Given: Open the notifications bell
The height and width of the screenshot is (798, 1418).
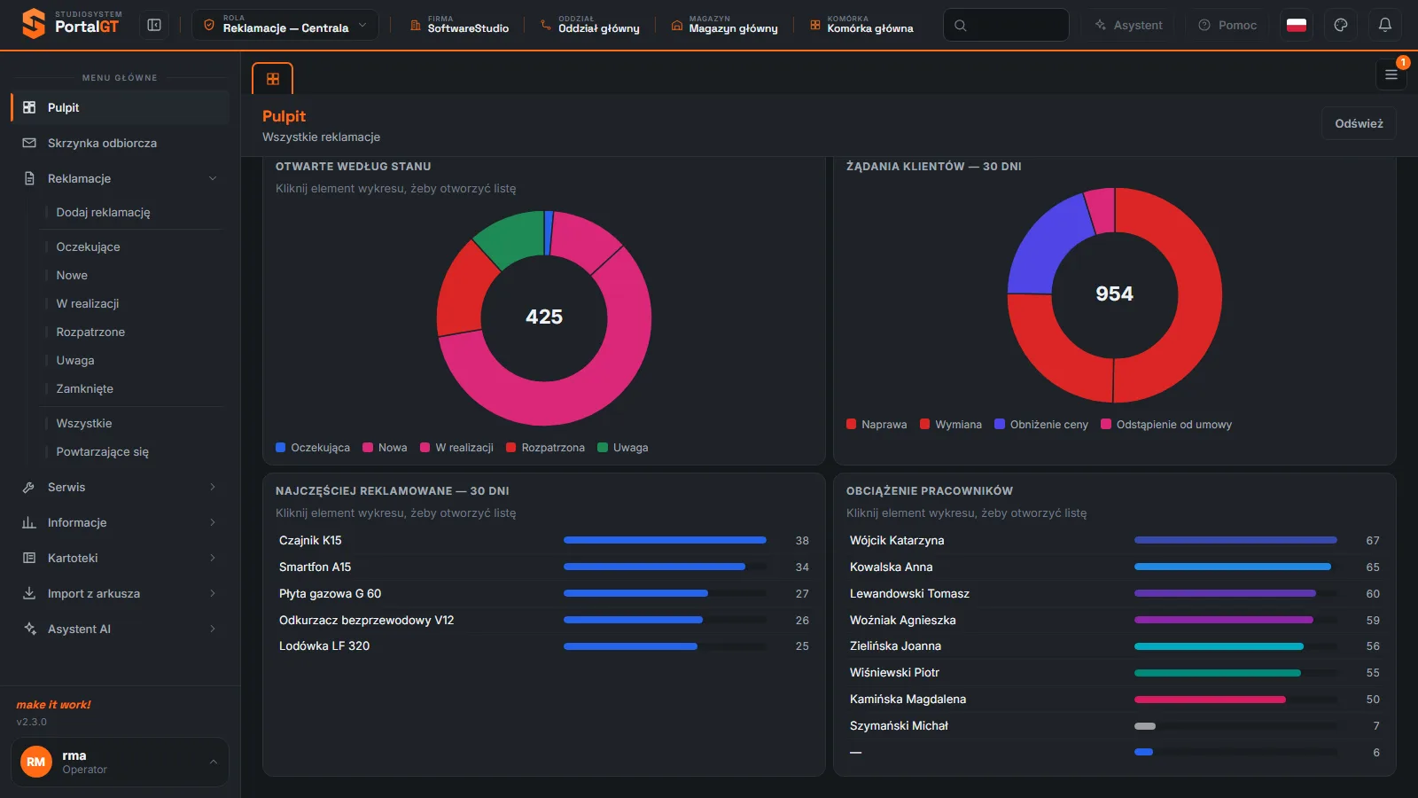Looking at the screenshot, I should pyautogui.click(x=1385, y=25).
